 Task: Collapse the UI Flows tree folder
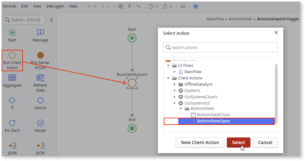coord(169,66)
